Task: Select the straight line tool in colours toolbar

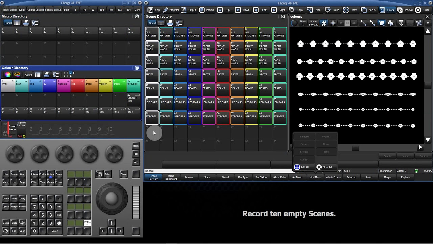Action: coord(363,23)
